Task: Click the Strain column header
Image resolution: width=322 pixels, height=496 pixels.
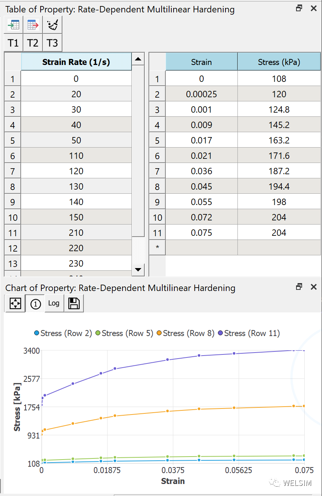Action: pyautogui.click(x=201, y=62)
